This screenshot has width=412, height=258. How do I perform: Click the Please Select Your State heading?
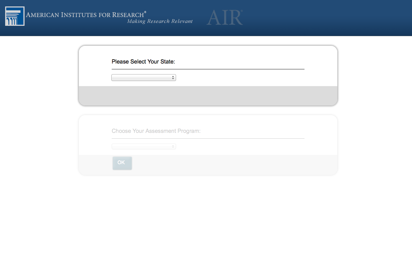click(x=143, y=62)
